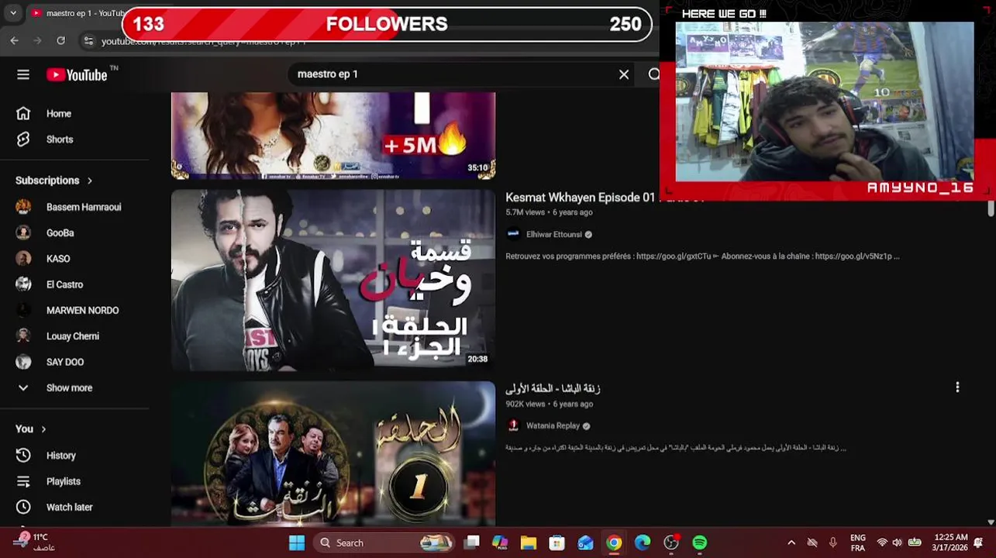Open Elhiwar Ettounsi channel link
Viewport: 996px width, 558px height.
(553, 234)
